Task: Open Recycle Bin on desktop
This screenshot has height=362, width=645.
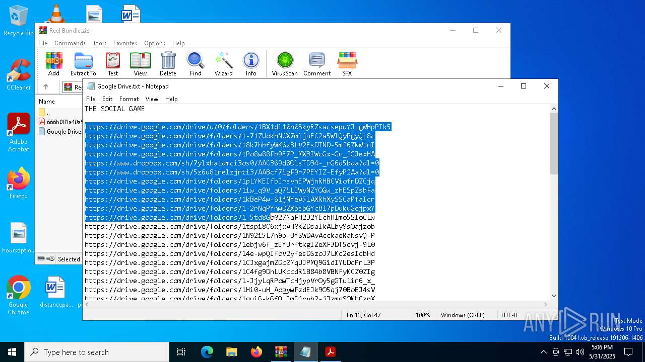Action: (x=18, y=21)
